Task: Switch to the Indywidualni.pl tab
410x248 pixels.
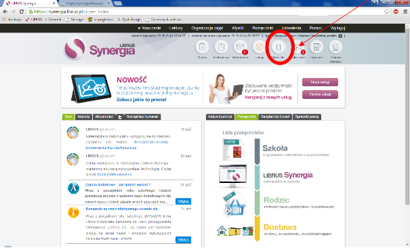Action: click(x=220, y=117)
